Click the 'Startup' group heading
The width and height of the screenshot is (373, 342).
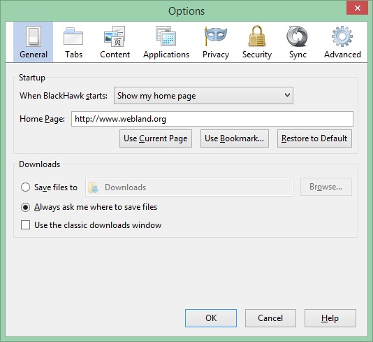(x=32, y=78)
